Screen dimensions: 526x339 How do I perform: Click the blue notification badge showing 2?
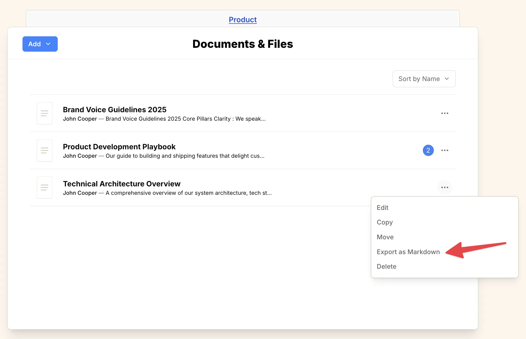(x=428, y=150)
